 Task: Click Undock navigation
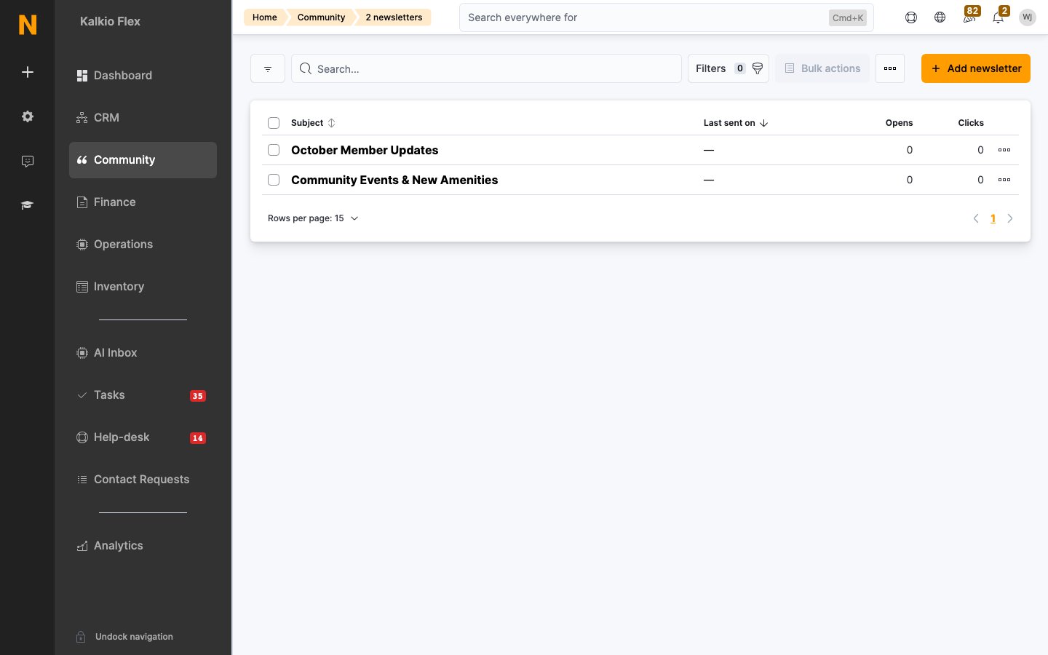coord(125,637)
